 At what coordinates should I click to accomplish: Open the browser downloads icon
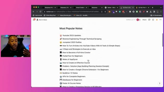click(x=151, y=12)
